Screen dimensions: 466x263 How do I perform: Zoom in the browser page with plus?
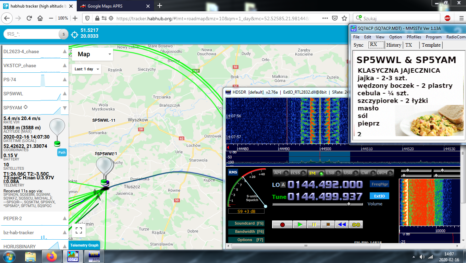coord(75,18)
